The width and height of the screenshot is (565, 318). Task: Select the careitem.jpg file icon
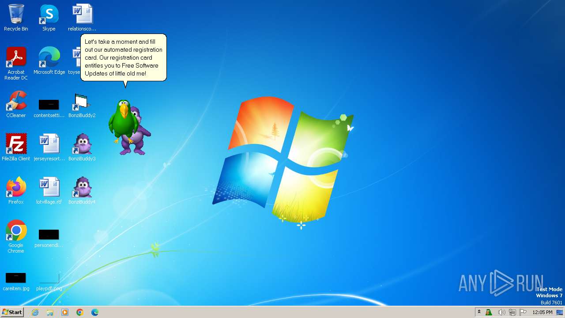click(x=16, y=281)
